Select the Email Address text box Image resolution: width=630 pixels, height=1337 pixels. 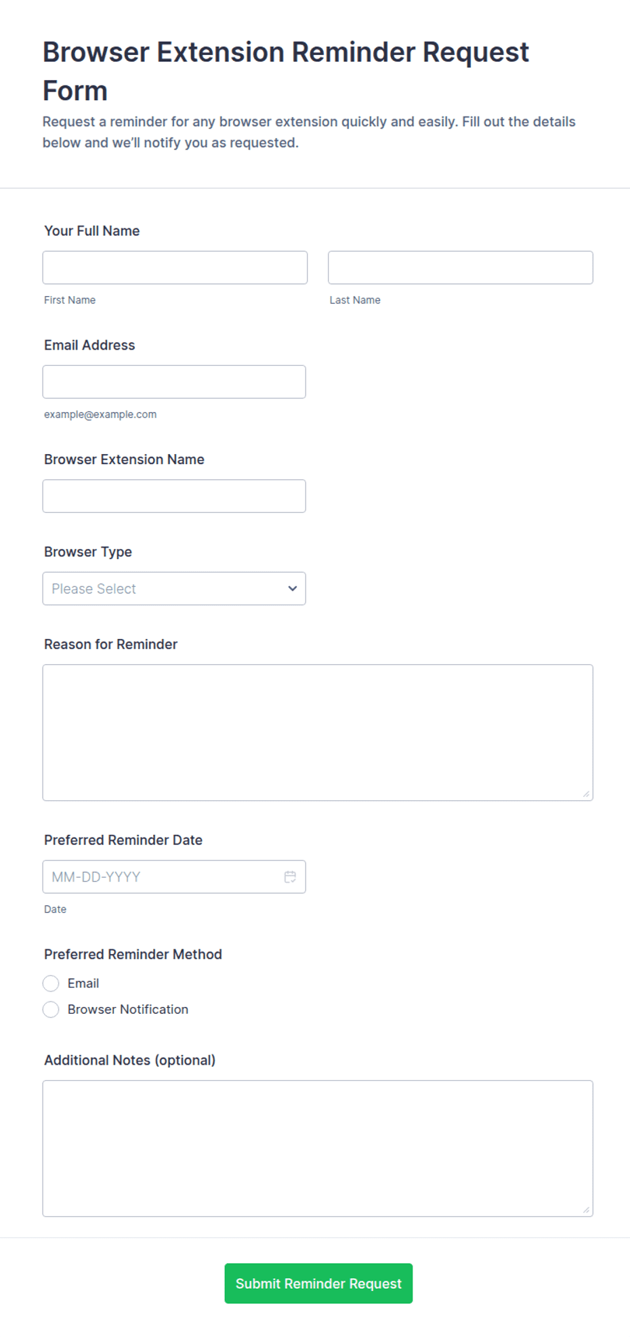click(x=174, y=382)
